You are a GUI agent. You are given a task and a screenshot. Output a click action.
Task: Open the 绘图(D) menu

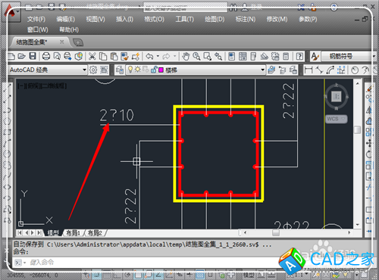215,19
